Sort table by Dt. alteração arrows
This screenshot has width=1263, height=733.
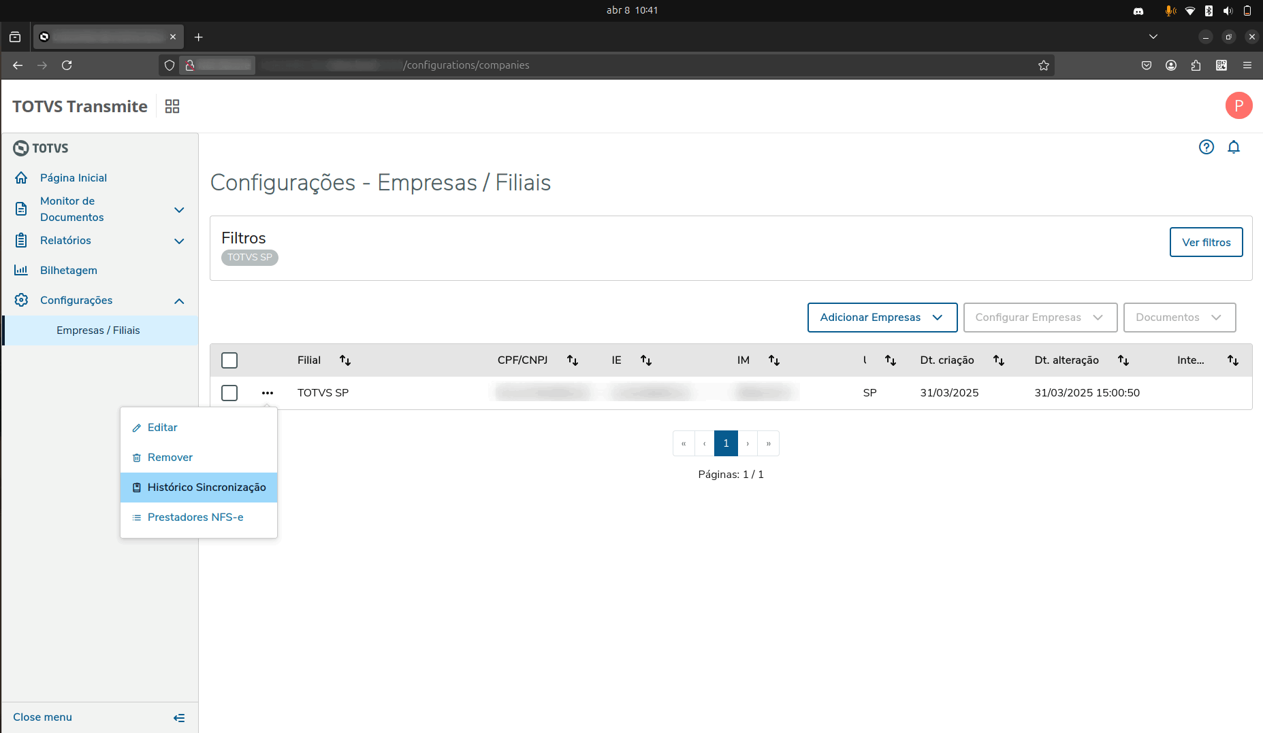(x=1123, y=360)
